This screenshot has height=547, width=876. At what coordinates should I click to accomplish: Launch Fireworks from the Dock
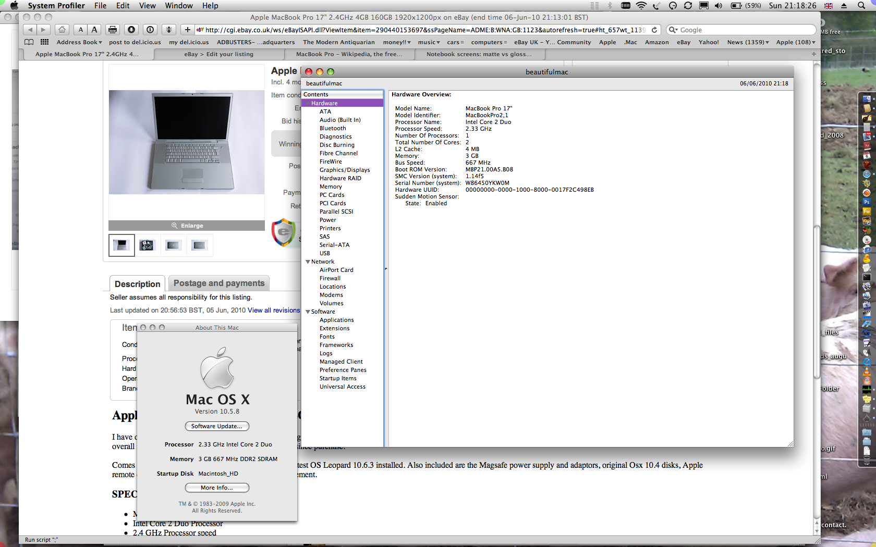pos(867,212)
